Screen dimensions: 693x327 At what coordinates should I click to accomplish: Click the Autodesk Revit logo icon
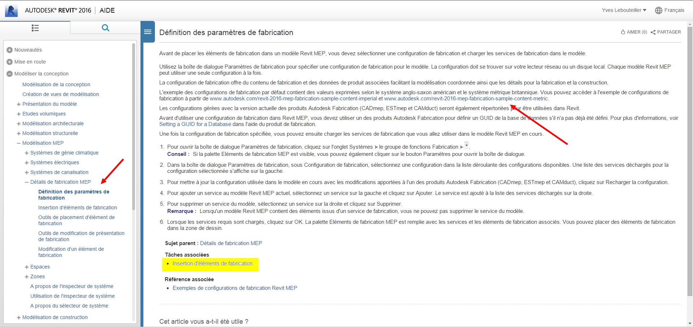click(11, 10)
